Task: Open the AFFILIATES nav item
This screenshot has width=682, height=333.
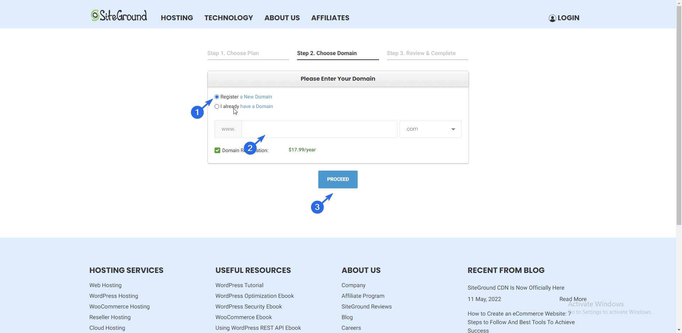Action: pos(330,18)
